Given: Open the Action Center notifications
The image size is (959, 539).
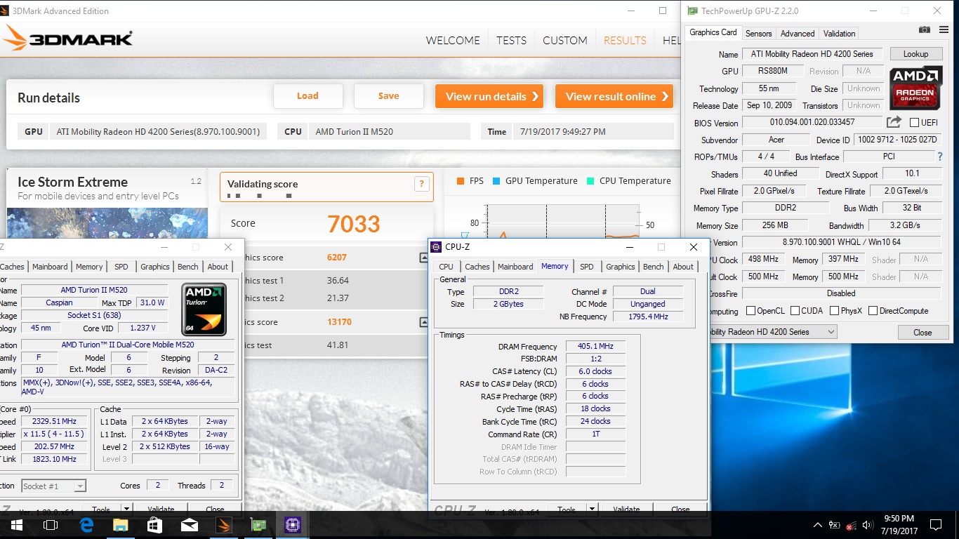Looking at the screenshot, I should 936,525.
